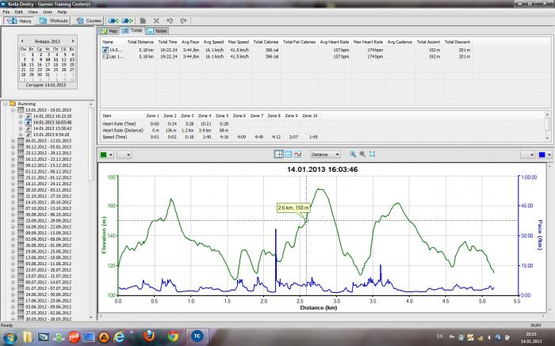Click the Max Speed column header
The image size is (555, 346).
[239, 42]
